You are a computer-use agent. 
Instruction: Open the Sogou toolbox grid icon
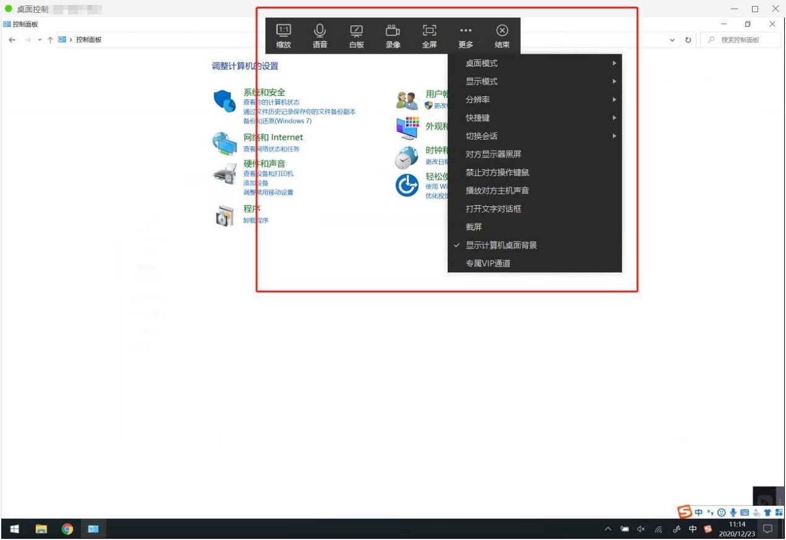pos(779,512)
